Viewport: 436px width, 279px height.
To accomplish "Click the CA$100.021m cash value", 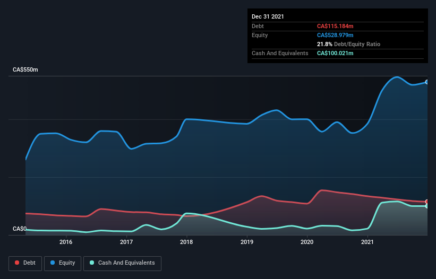I will [x=335, y=53].
